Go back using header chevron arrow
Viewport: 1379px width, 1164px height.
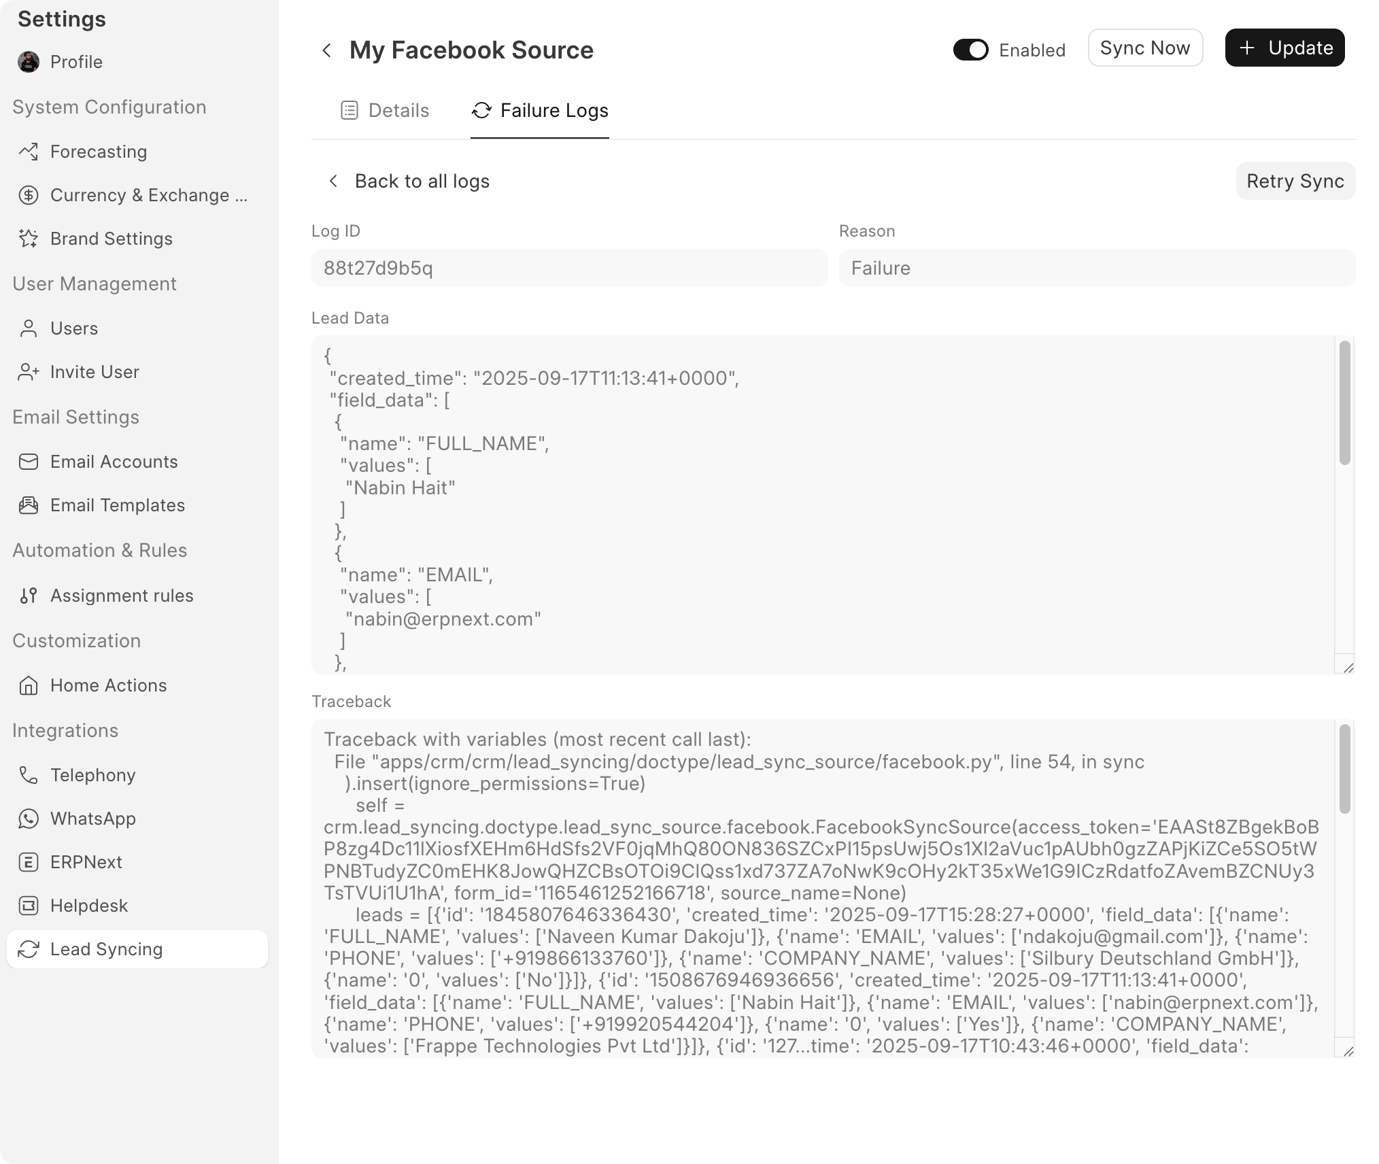tap(327, 50)
